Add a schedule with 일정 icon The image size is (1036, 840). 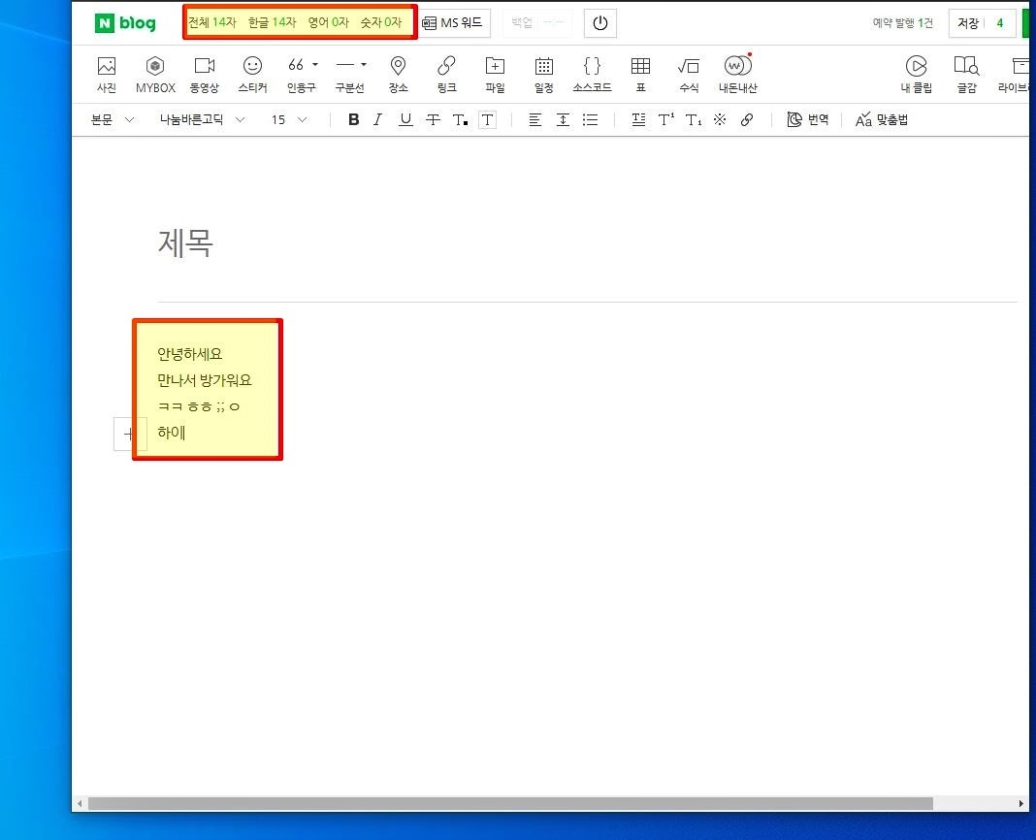544,74
